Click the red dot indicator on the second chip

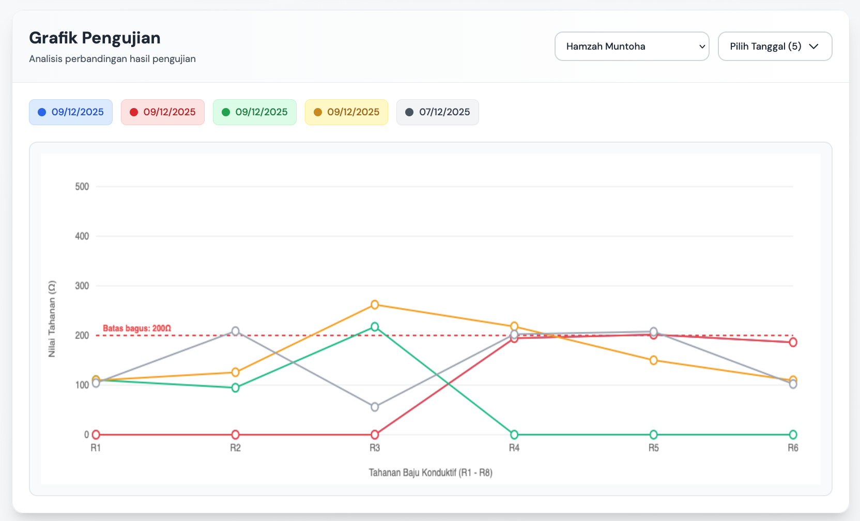click(134, 112)
